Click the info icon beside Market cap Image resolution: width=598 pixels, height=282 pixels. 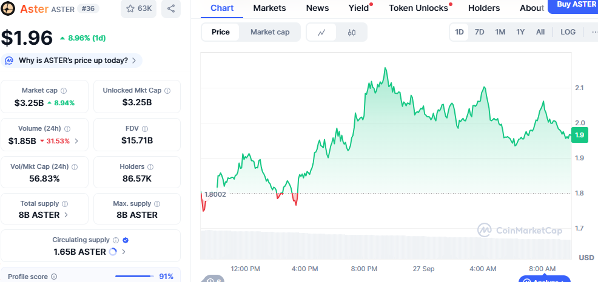[64, 91]
